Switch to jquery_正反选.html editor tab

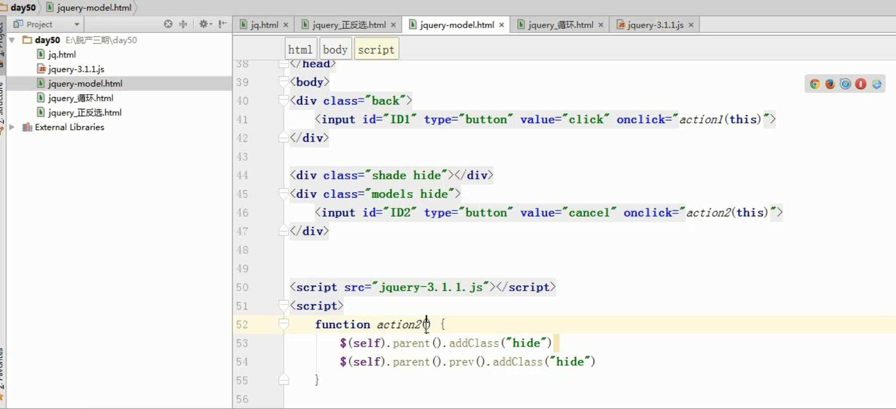[x=349, y=25]
